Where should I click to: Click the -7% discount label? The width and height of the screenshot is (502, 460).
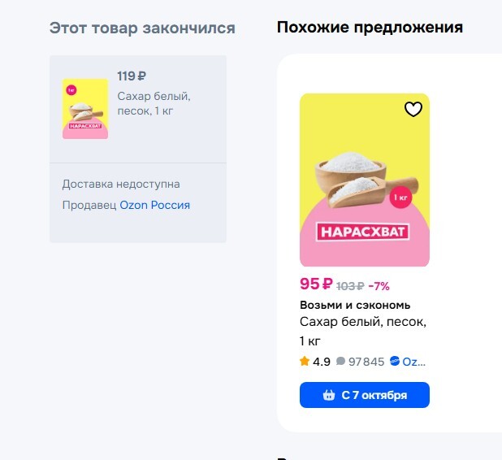[379, 286]
